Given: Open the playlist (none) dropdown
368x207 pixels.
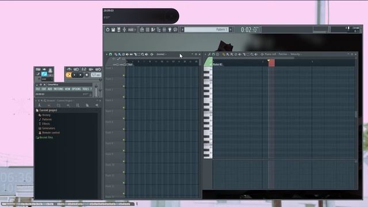Looking at the screenshot, I should click(x=161, y=55).
